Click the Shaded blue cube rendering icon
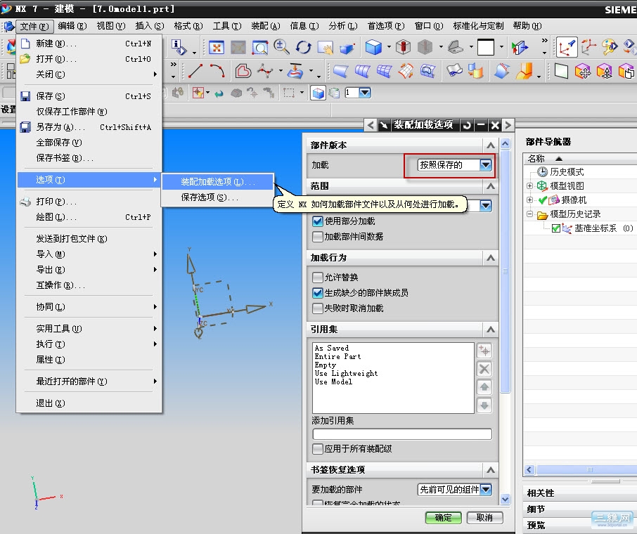 pos(373,47)
